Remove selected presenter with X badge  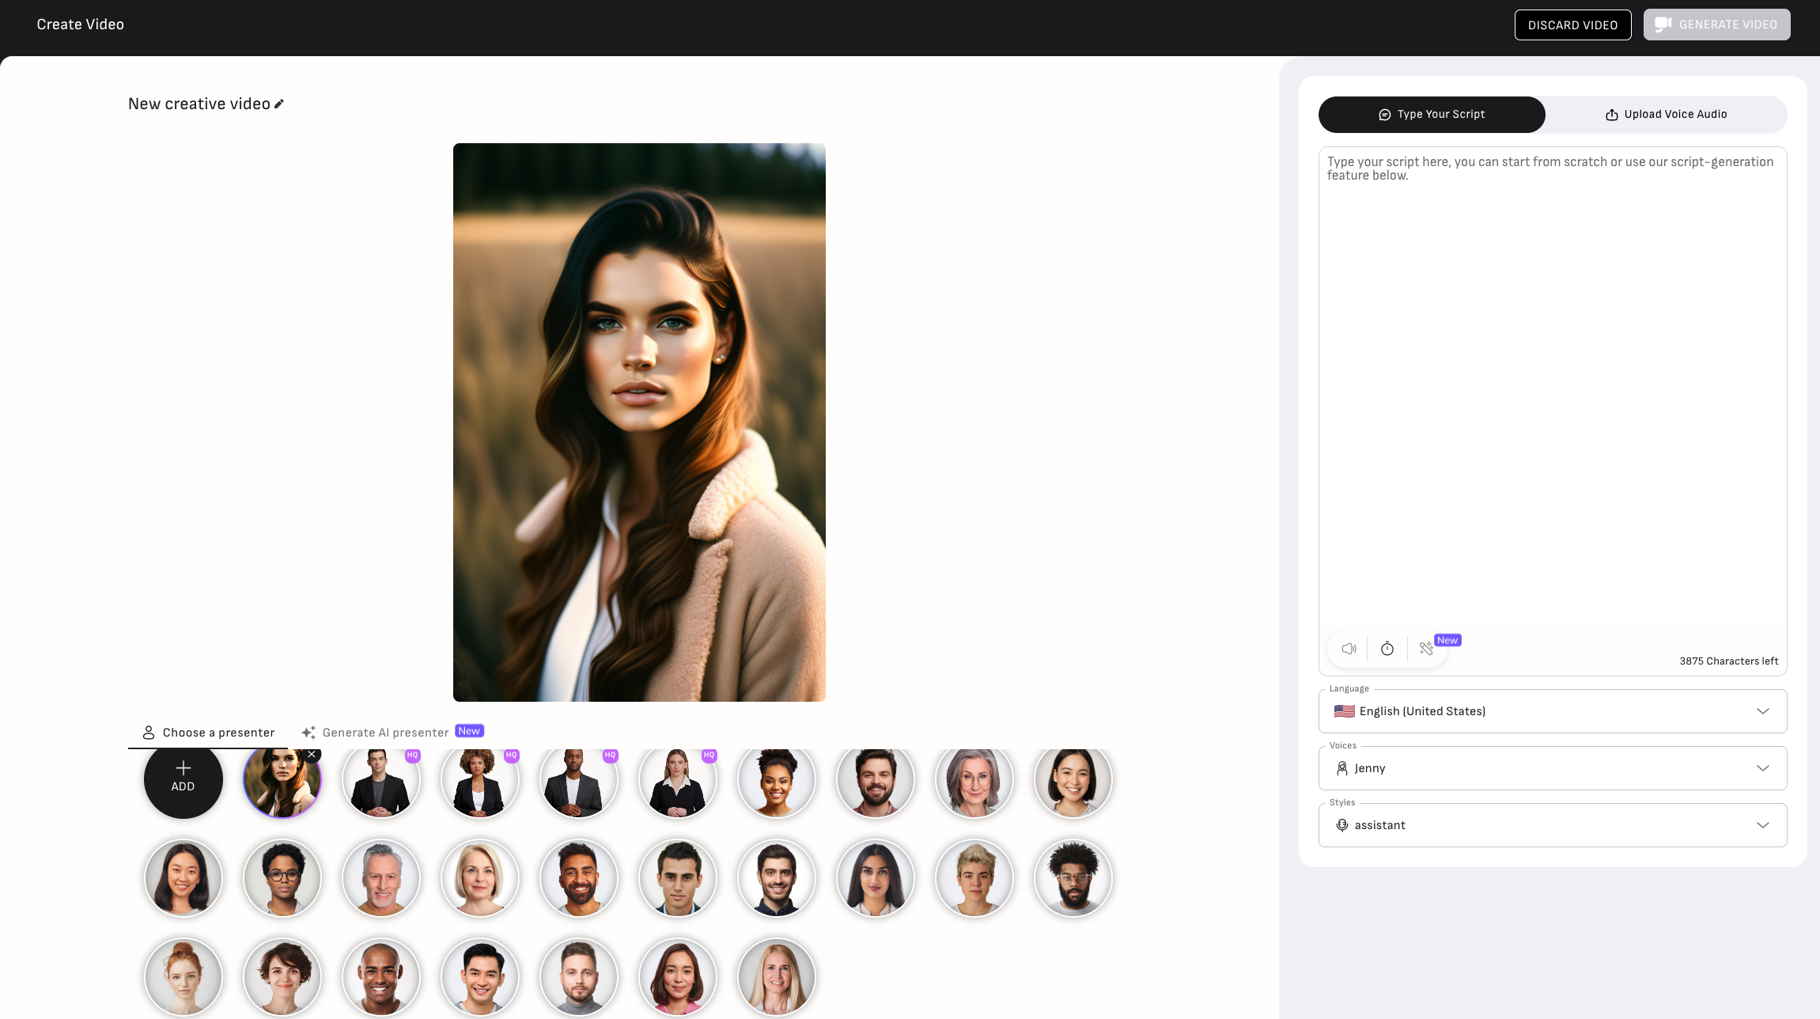[312, 755]
